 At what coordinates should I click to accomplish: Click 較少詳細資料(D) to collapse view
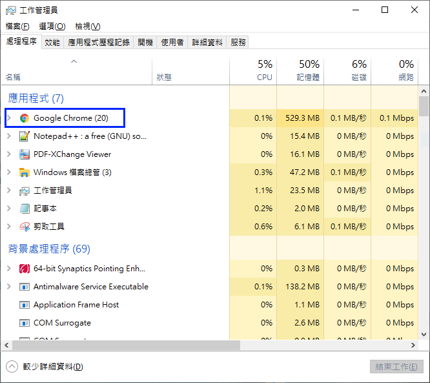point(53,367)
